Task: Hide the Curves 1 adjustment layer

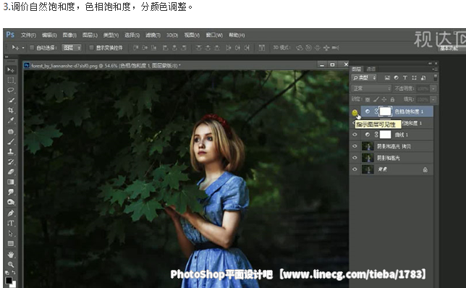Action: [x=355, y=135]
